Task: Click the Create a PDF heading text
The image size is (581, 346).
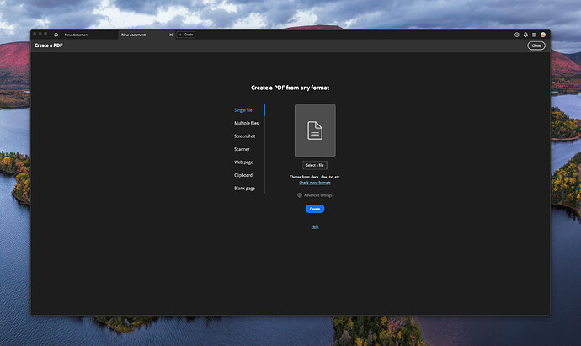Action: click(49, 45)
